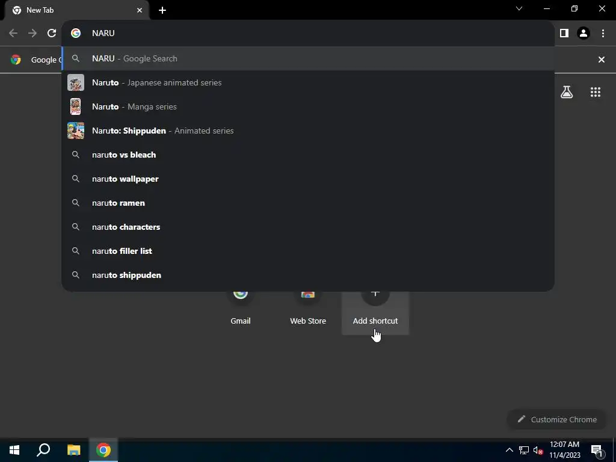Open the profile avatar menu
Screen dimensions: 616x462
tap(584, 33)
